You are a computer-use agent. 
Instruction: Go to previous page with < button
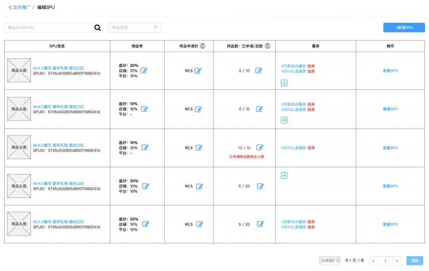[373, 261]
